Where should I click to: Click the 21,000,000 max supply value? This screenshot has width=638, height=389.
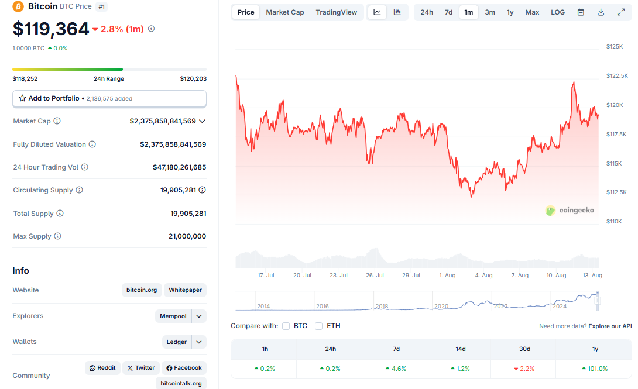pos(187,236)
